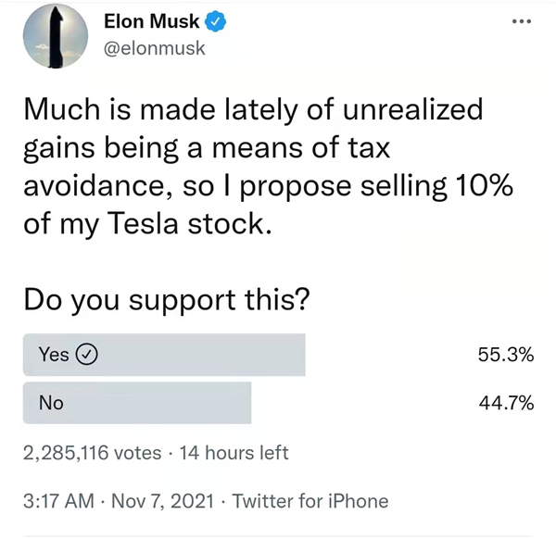Open Elon Musk's rocket profile picture

pyautogui.click(x=56, y=36)
